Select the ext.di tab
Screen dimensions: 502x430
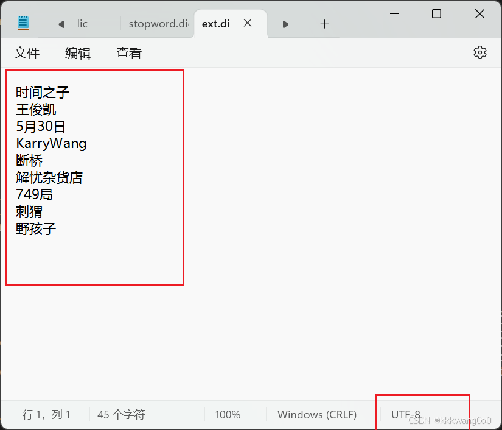click(216, 24)
